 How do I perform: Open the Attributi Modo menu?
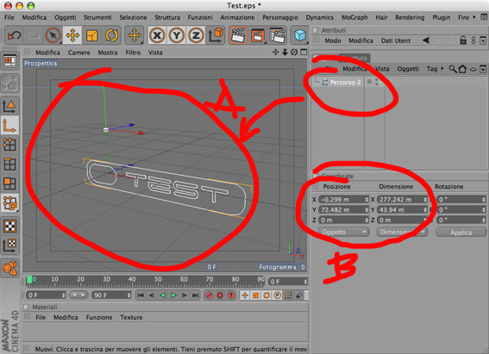[333, 40]
